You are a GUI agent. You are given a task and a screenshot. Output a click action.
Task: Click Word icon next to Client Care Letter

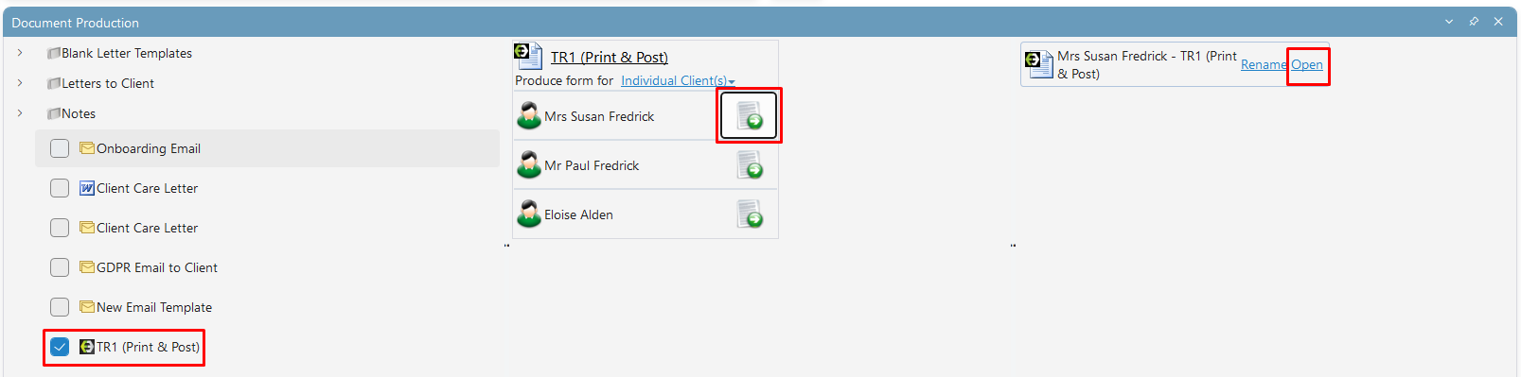(87, 188)
